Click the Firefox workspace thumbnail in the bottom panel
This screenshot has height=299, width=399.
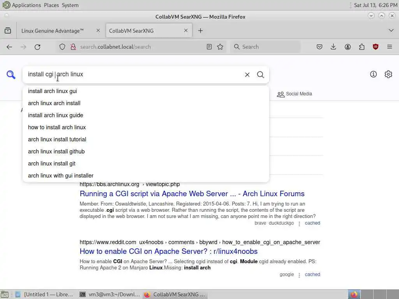coord(354,294)
